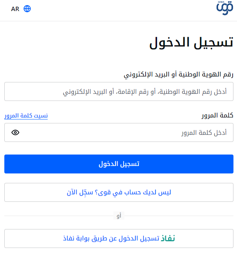Focus the national ID or email field
The width and height of the screenshot is (237, 259).
pos(119,91)
